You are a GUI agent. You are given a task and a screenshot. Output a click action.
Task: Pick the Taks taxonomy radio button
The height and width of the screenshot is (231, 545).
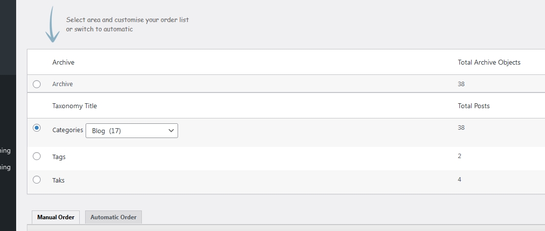pos(37,180)
